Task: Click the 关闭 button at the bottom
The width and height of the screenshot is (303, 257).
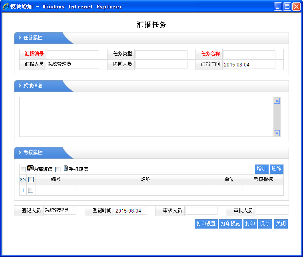Action: [281, 224]
